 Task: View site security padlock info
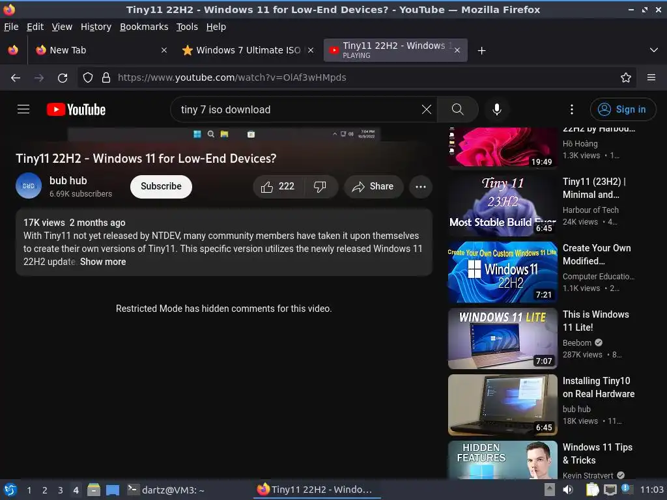(x=106, y=78)
